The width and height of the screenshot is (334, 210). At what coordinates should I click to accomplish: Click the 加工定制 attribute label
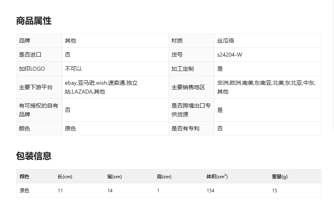(x=182, y=69)
